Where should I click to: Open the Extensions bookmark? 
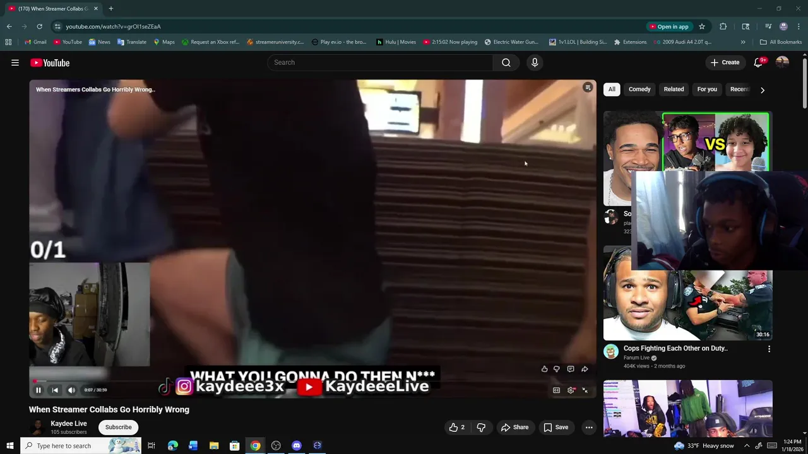[630, 42]
